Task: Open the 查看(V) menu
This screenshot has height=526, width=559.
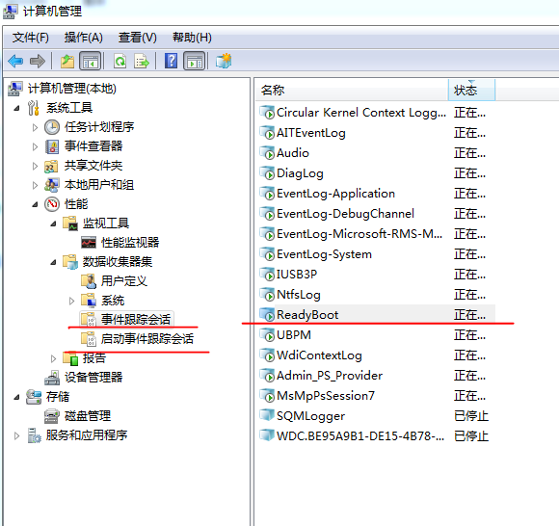Action: [137, 38]
